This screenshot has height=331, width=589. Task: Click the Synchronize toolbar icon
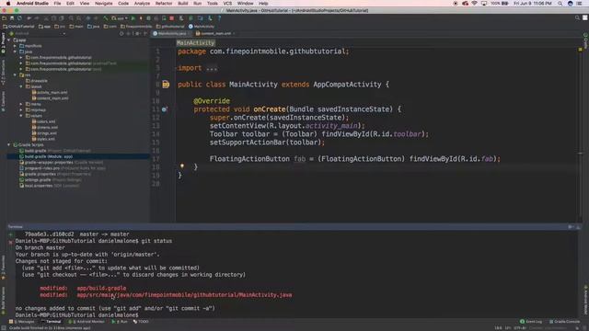pos(19,18)
